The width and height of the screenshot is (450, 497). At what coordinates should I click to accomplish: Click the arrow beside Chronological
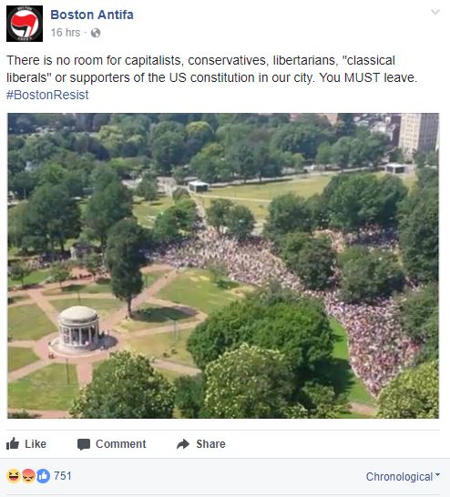coord(437,474)
